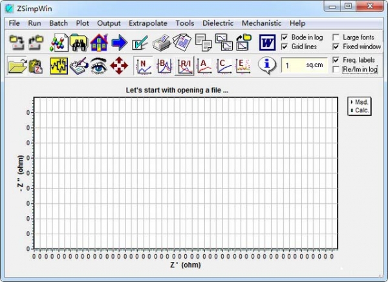The image size is (388, 282).
Task: Click the Word export icon
Action: [267, 43]
